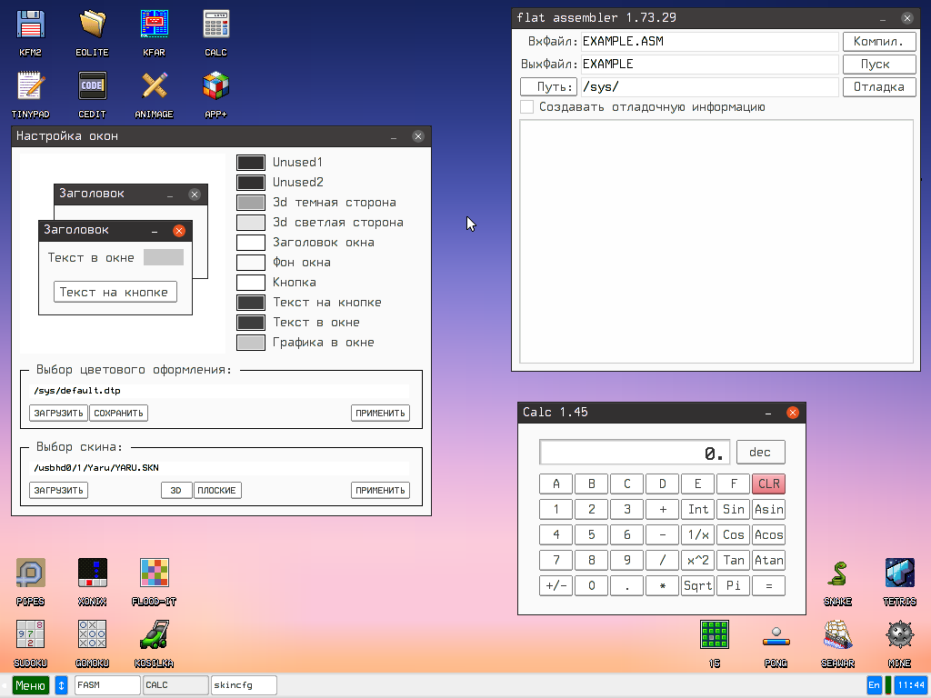This screenshot has height=698, width=931.
Task: Start the TETRIS game icon
Action: 899,573
